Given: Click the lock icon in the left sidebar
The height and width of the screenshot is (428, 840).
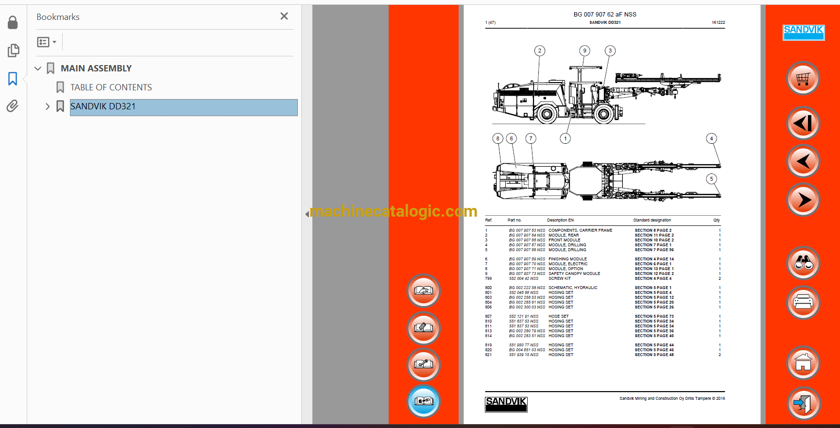Looking at the screenshot, I should tap(13, 22).
